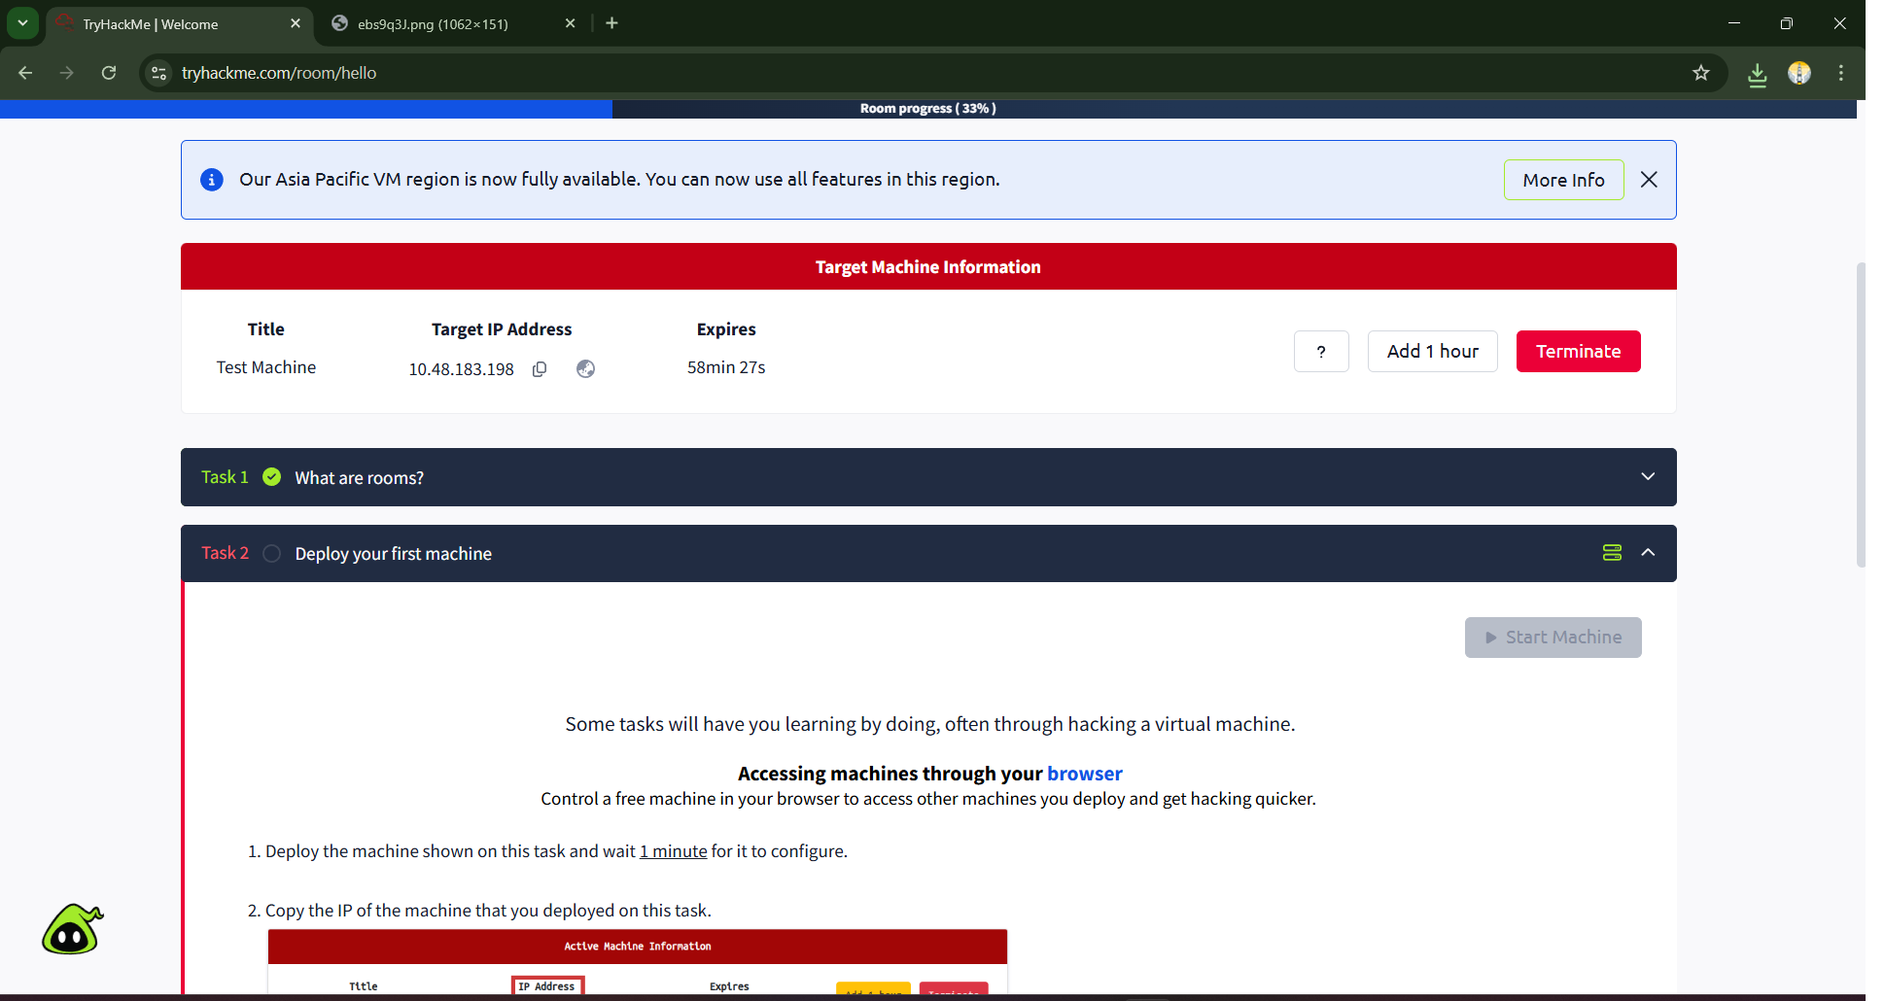Dismiss the Asia Pacific region banner
The width and height of the screenshot is (1885, 1001).
[x=1649, y=180]
